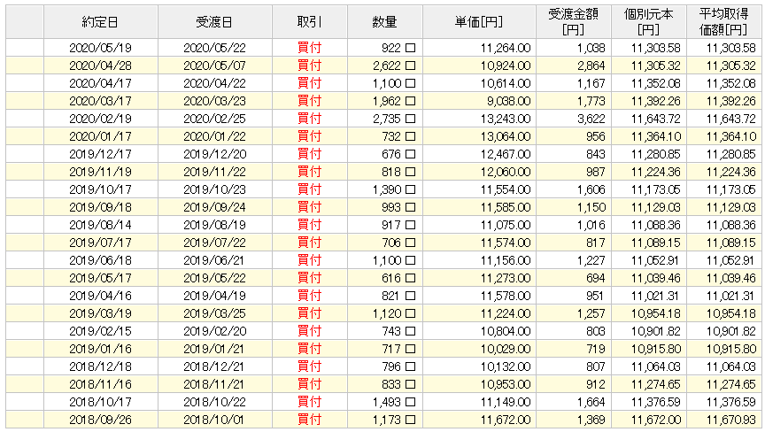765x432 pixels.
Task: Click settlement amount 987
Action: 595,172
